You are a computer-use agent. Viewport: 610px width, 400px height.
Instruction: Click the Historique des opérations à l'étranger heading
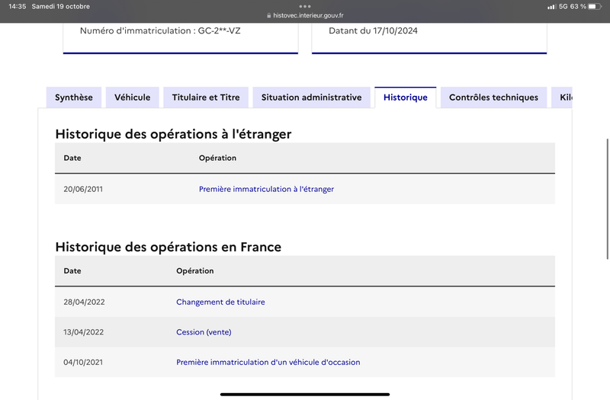coord(173,134)
